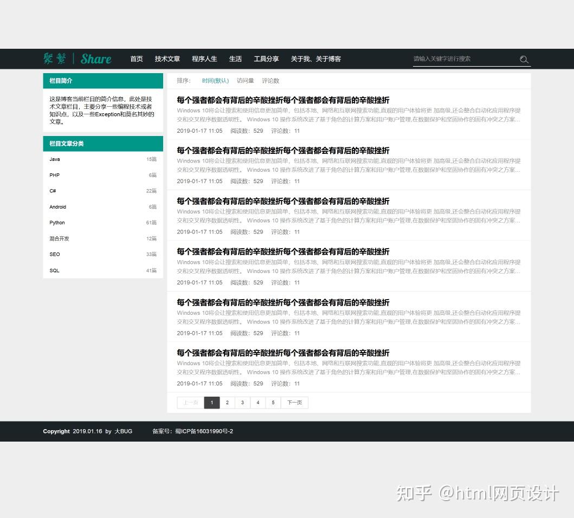This screenshot has width=574, height=518.
Task: Click the 下一页 pagination button
Action: [x=294, y=403]
